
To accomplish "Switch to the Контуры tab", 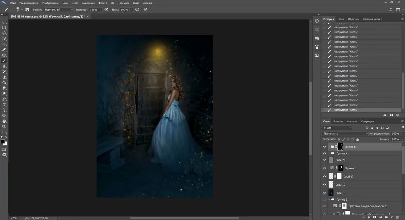I will tap(352, 121).
